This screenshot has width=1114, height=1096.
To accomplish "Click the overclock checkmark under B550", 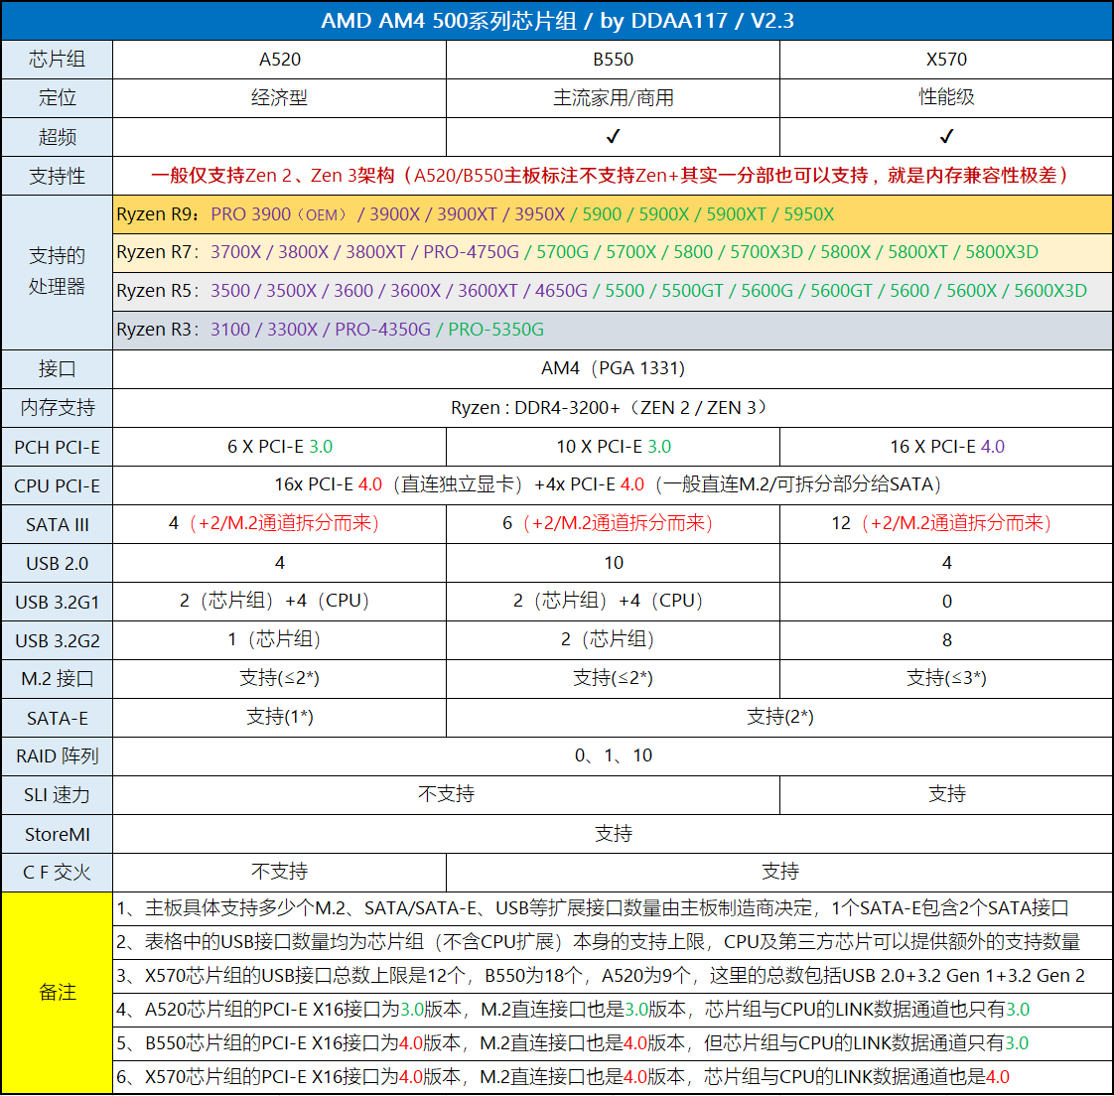I will coord(613,136).
